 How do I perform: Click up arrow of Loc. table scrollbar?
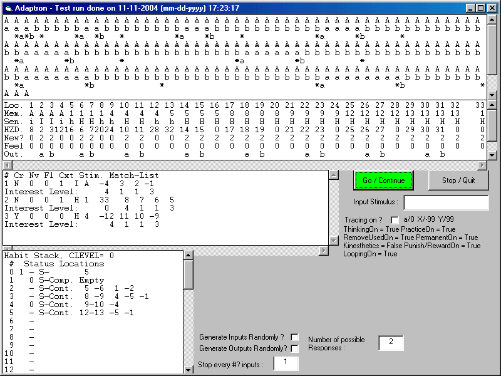click(x=492, y=105)
